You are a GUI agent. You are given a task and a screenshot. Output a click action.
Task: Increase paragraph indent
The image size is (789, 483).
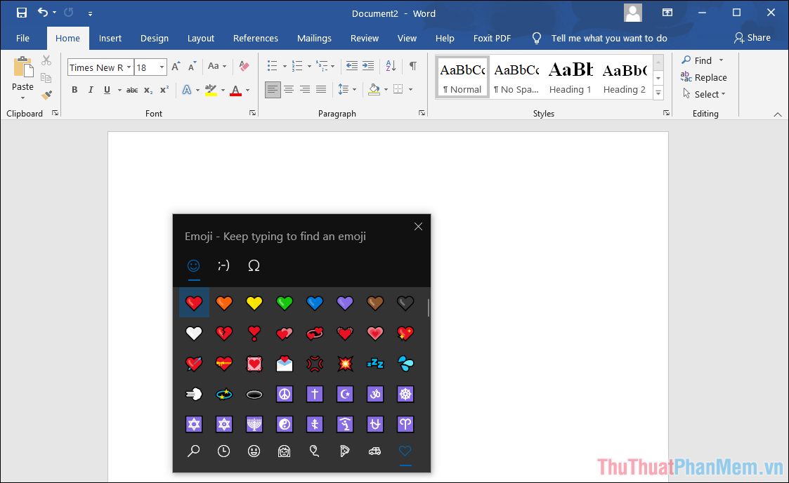368,66
